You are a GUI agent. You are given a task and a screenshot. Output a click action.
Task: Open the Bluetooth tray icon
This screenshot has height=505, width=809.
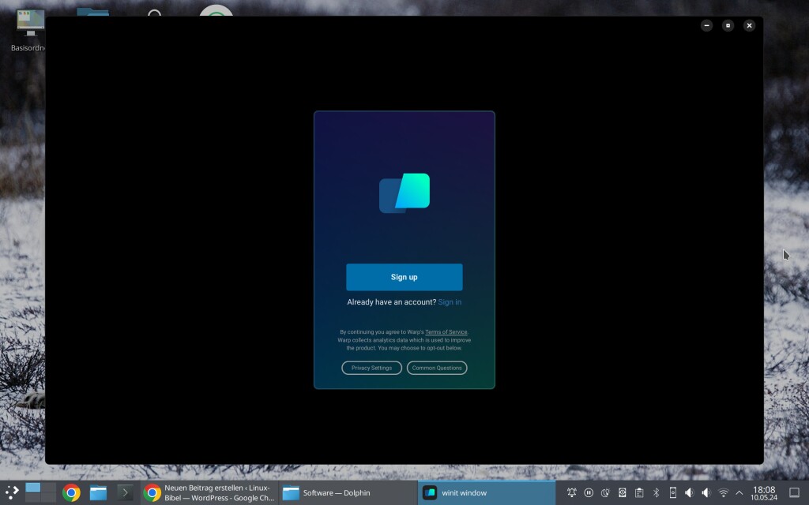(657, 492)
